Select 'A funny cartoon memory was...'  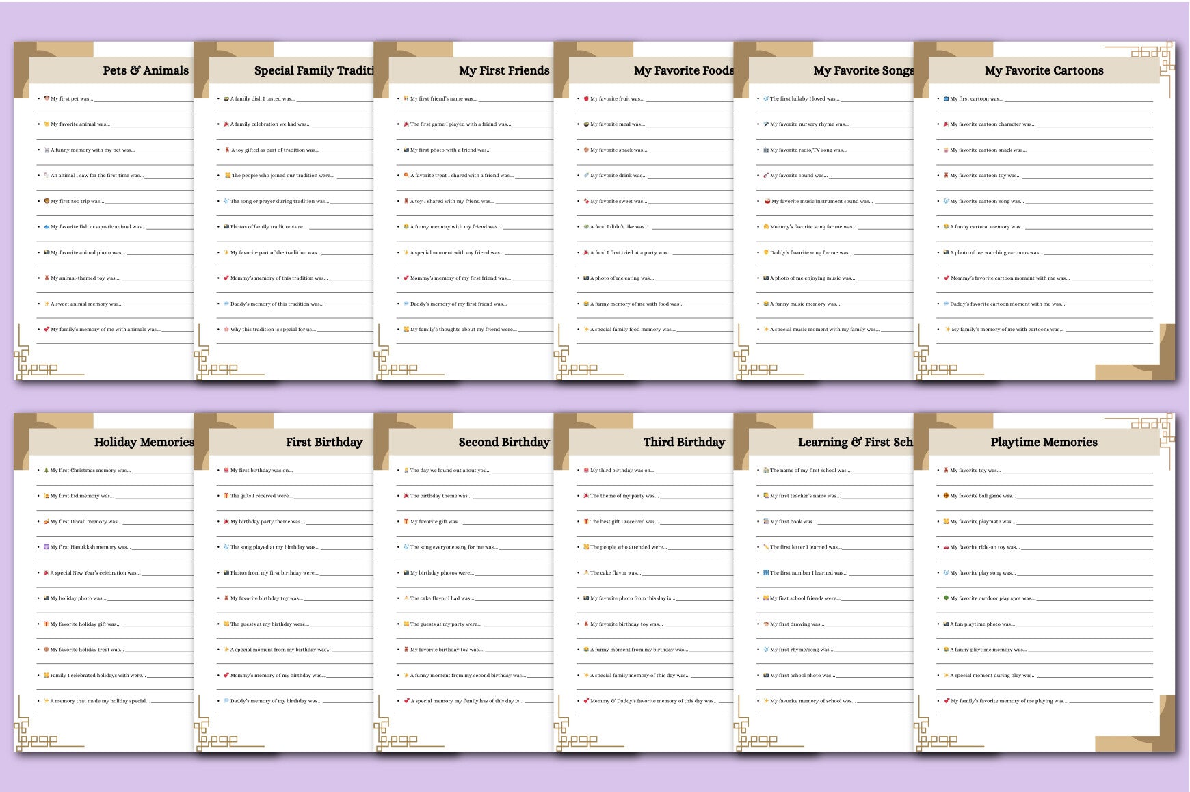click(987, 227)
